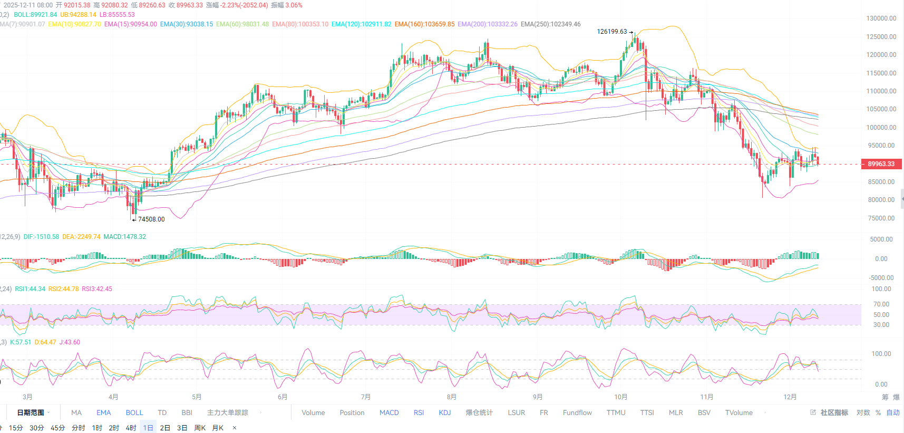The width and height of the screenshot is (904, 433).
Task: Select the 周K weekly timeframe
Action: coord(200,428)
